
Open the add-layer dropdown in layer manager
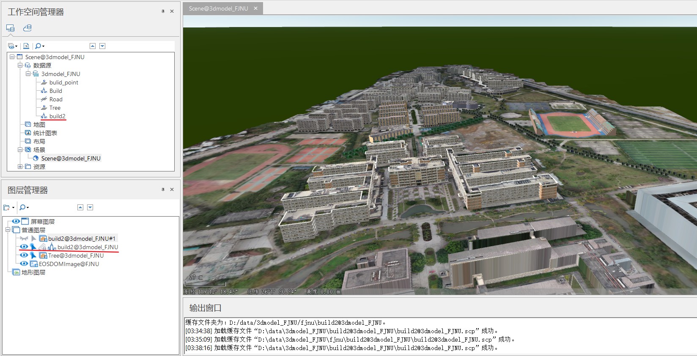(8, 207)
